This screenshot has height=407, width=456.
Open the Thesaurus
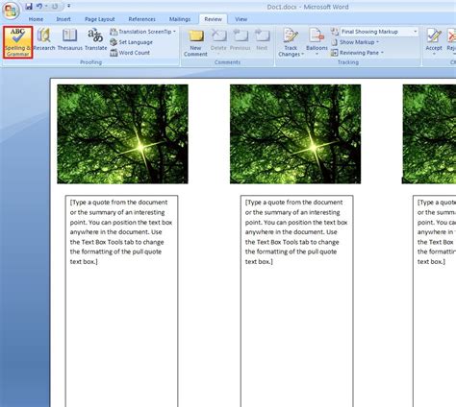(x=70, y=39)
